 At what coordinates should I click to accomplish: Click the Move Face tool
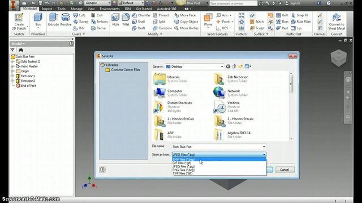coord(185,15)
